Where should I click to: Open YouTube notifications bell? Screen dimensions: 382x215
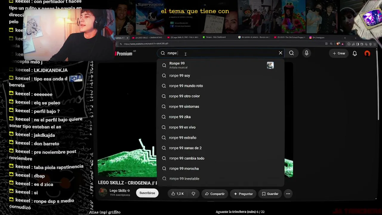tap(355, 53)
